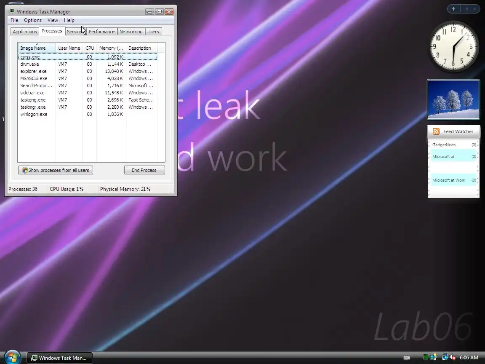Viewport: 485px width, 364px height.
Task: Select the taskeng.exe process row
Action: pos(88,100)
